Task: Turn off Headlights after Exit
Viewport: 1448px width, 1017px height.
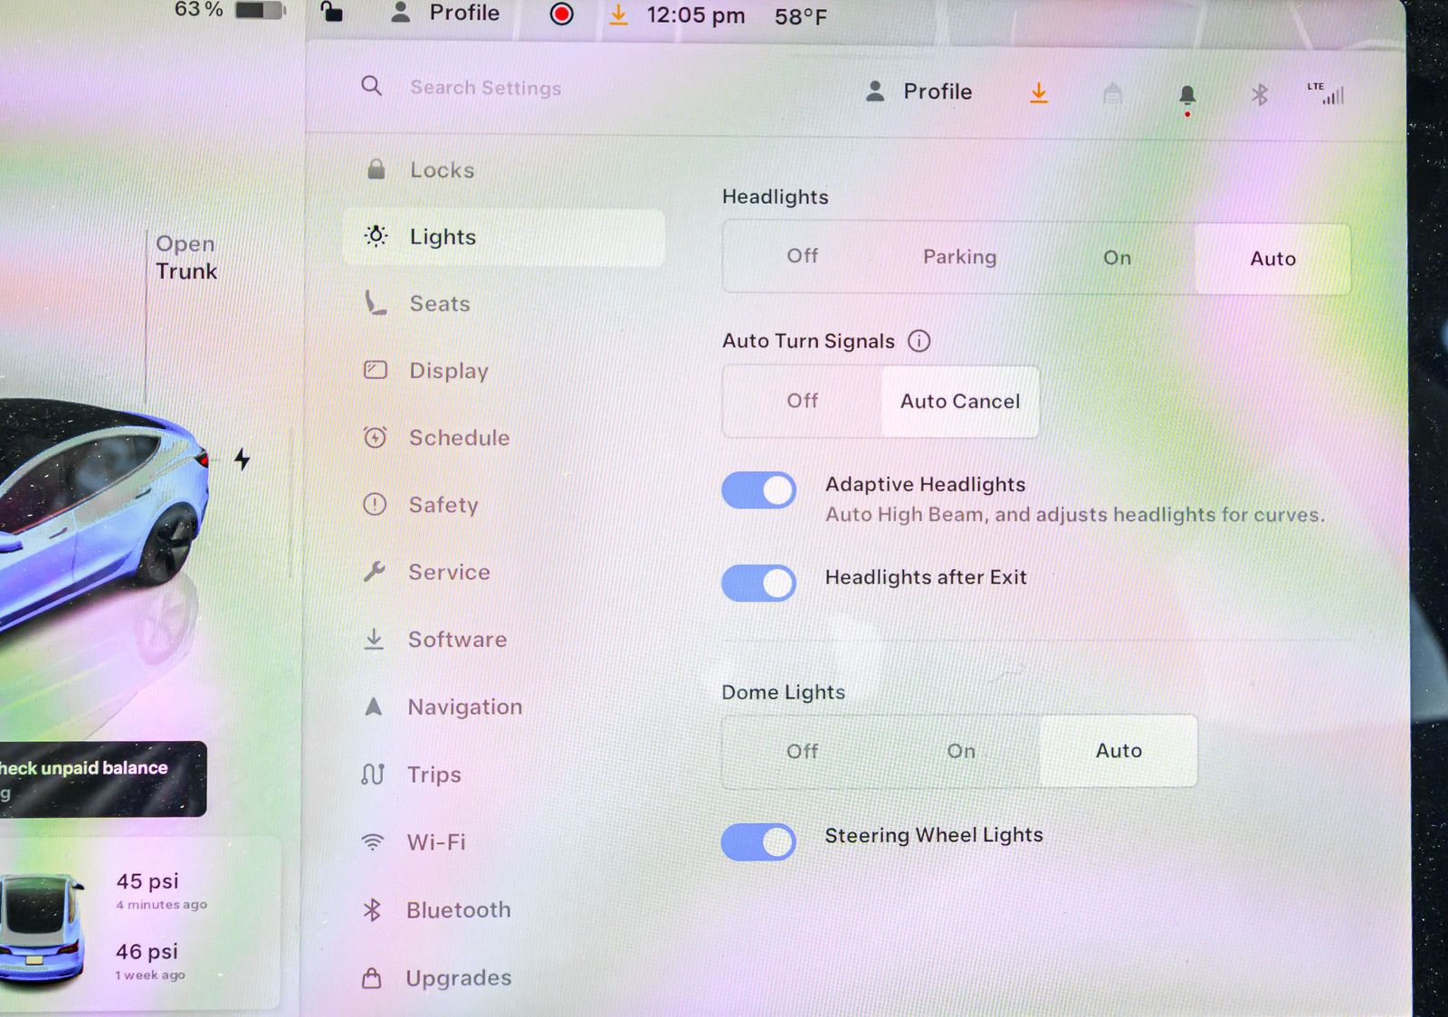Action: coord(758,584)
